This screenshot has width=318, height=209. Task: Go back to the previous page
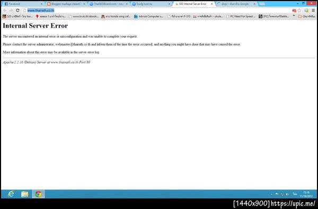coord(5,11)
